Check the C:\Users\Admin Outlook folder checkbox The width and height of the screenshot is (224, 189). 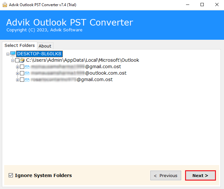point(17,60)
